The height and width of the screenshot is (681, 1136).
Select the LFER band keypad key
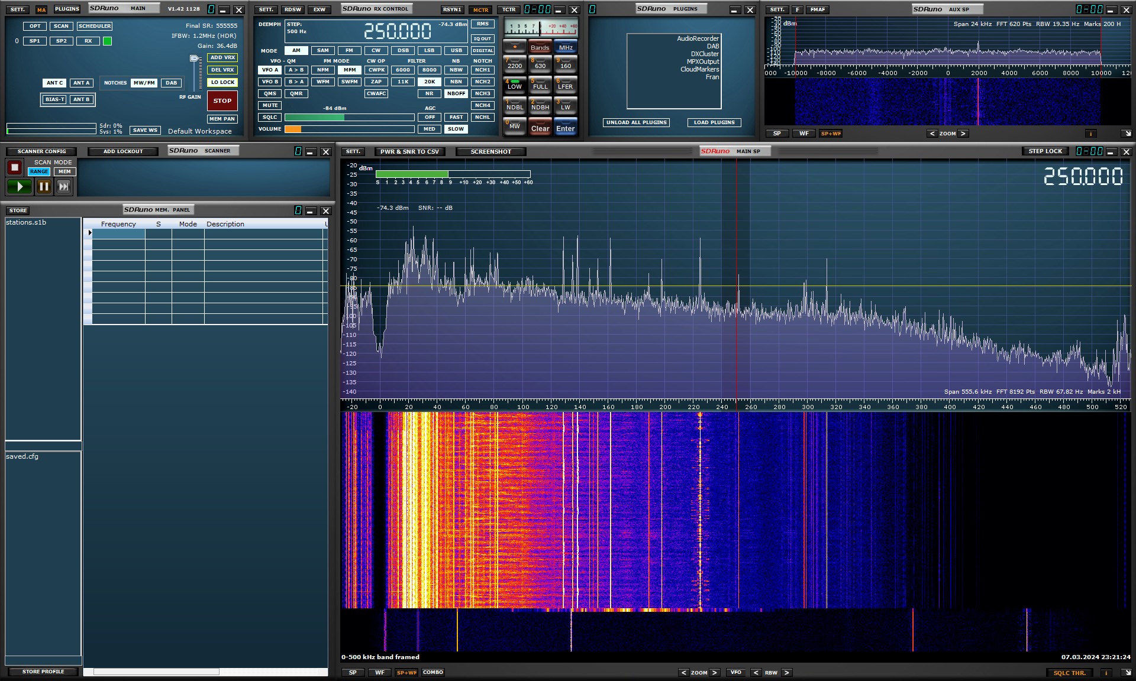(x=566, y=85)
